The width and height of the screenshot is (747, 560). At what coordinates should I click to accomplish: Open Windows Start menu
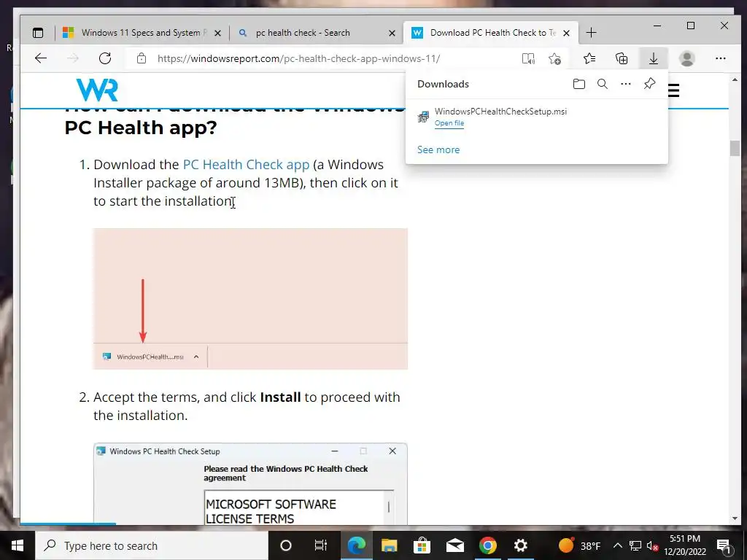18,545
